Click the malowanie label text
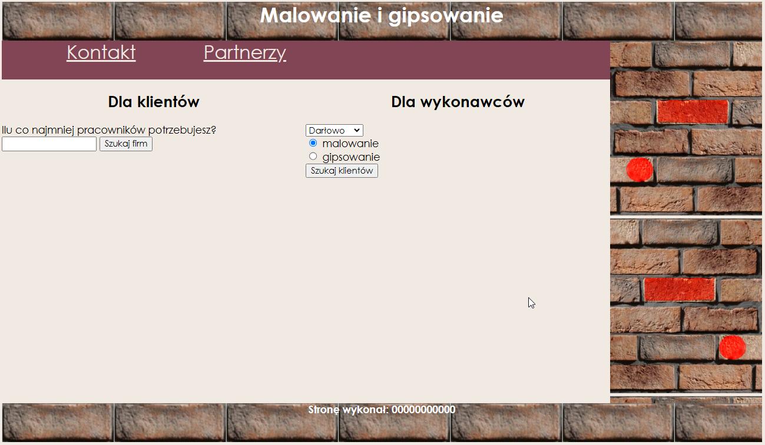The height and width of the screenshot is (445, 765). tap(350, 144)
